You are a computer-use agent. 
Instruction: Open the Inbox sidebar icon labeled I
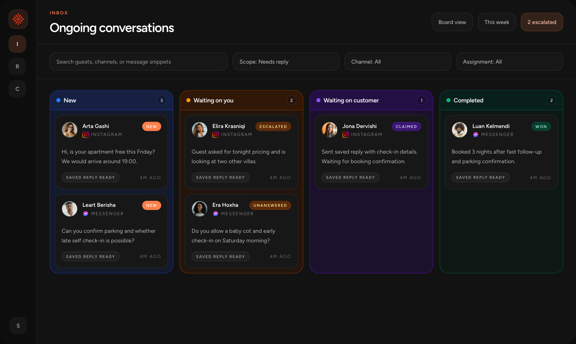click(x=17, y=44)
